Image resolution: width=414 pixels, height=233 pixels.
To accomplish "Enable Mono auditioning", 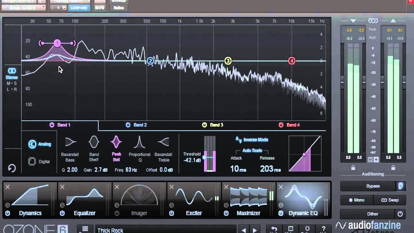I will point(357,200).
